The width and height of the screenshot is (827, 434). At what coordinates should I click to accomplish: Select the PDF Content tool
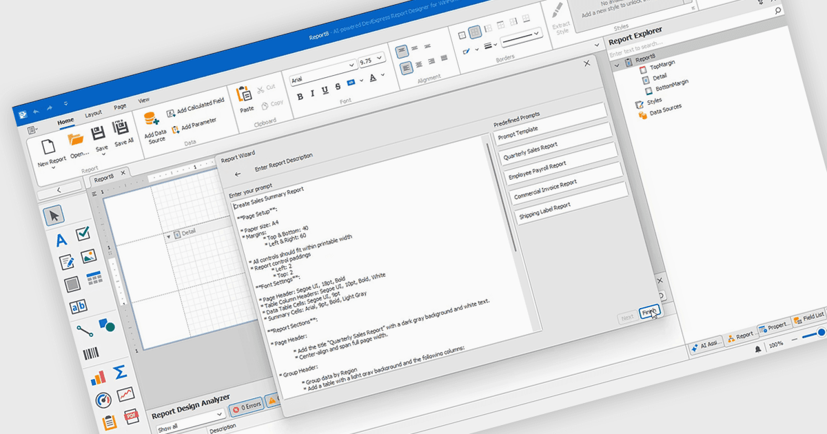[x=132, y=417]
